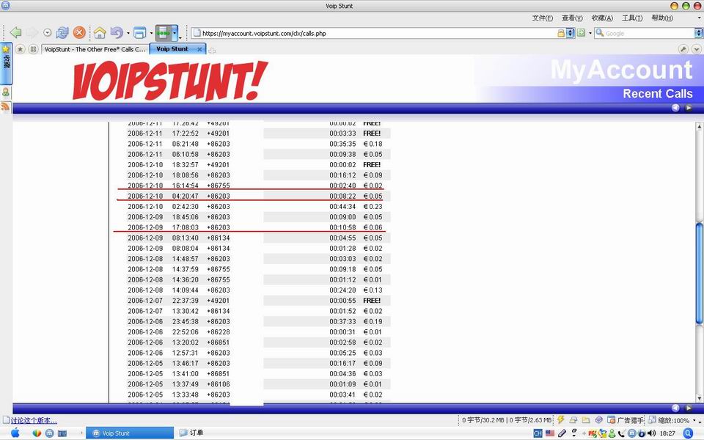Click the undo closed tab icon
Viewport: 704px width, 440px height.
tap(117, 32)
